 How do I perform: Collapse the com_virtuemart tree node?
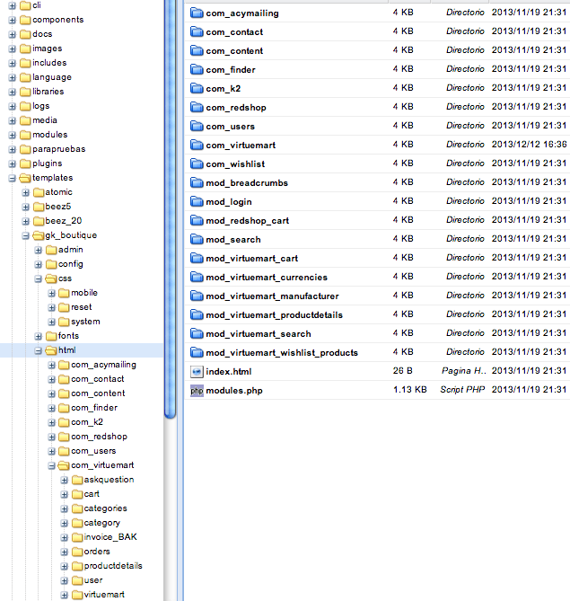click(52, 465)
